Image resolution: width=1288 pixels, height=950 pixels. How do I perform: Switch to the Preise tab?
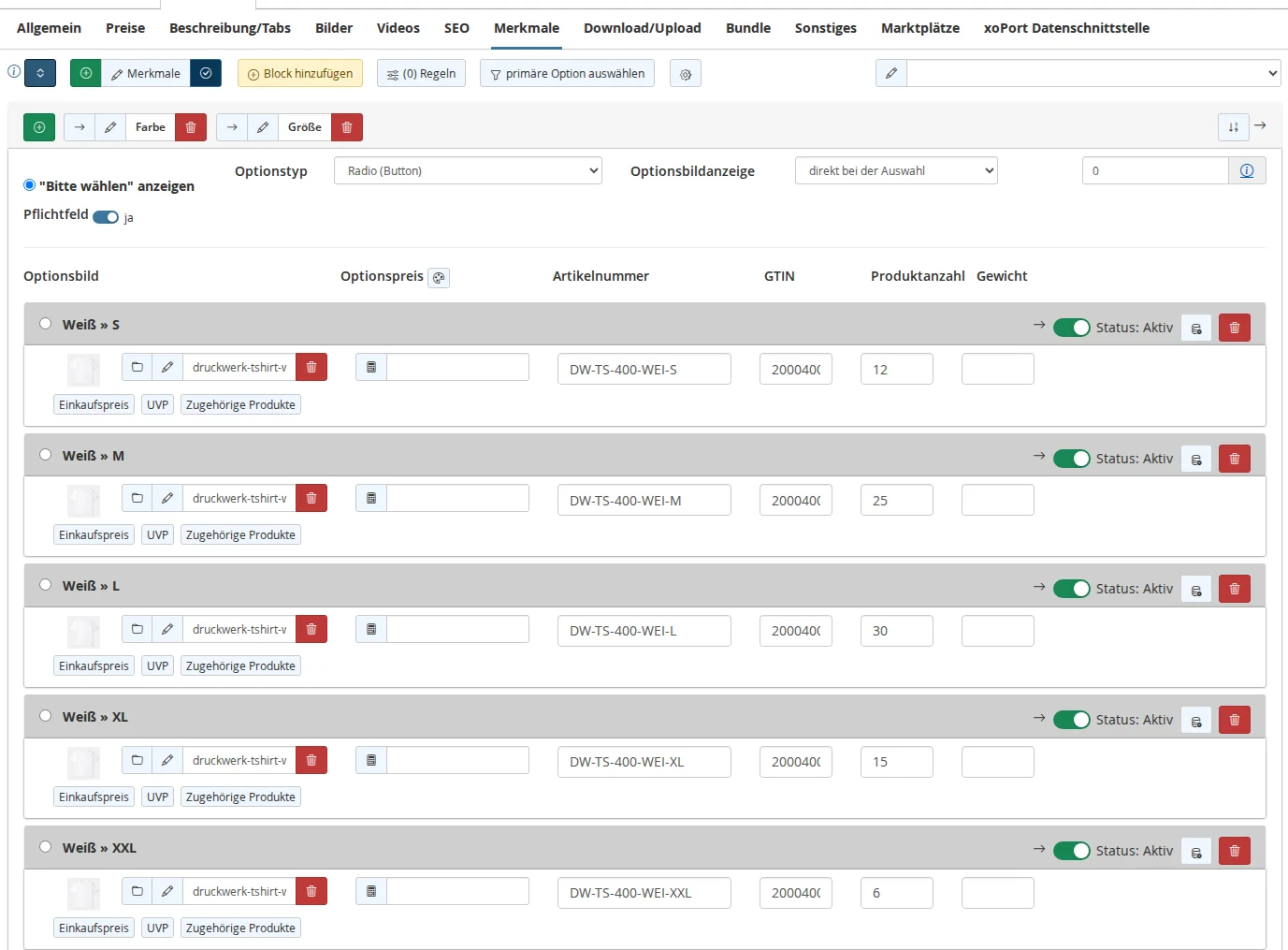(125, 28)
